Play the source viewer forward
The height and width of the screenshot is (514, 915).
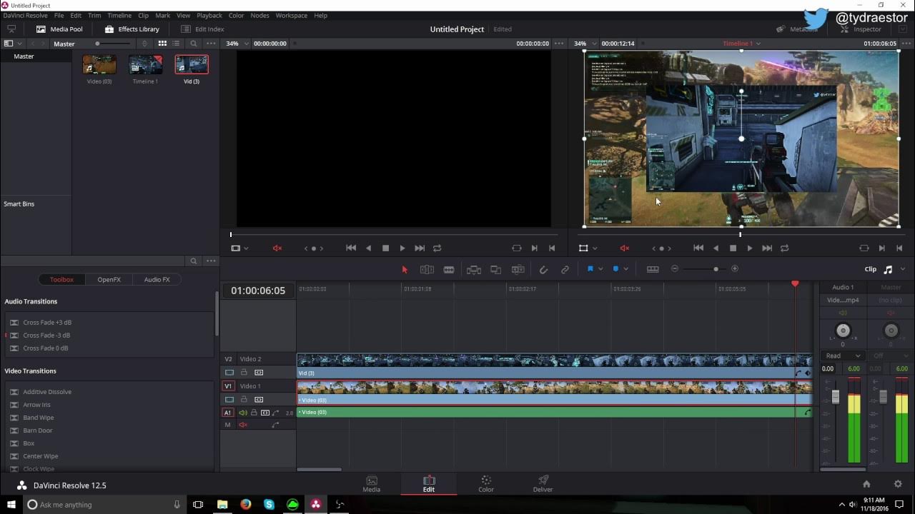click(x=402, y=248)
